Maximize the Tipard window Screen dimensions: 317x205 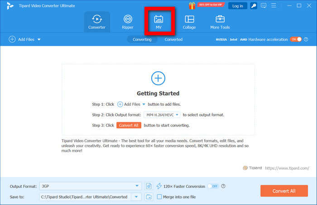coord(299,5)
